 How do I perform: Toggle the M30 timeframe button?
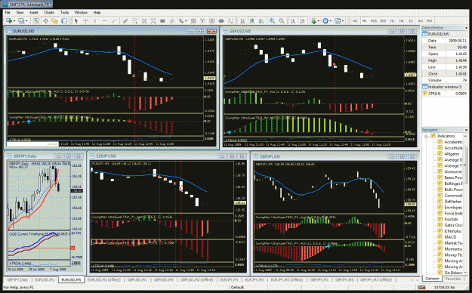click(383, 21)
